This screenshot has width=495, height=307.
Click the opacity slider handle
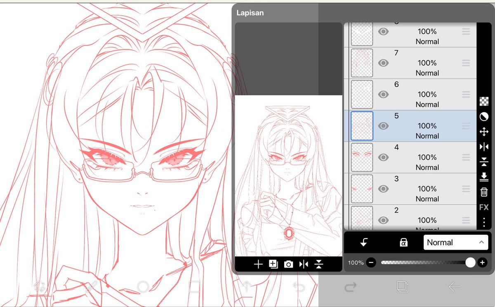tap(470, 262)
